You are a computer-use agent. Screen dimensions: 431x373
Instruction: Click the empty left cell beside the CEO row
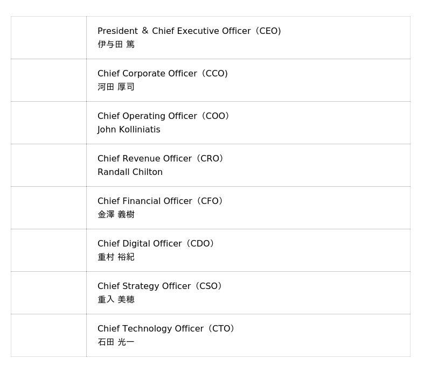pos(48,38)
